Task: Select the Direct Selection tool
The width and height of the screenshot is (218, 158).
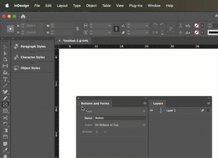Action: [x=5, y=54]
